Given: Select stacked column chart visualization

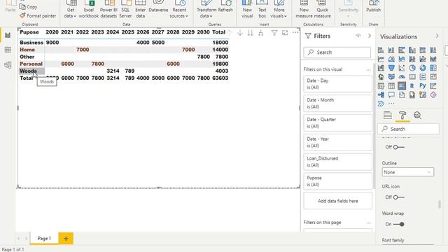Looking at the screenshot, I should coord(391,50).
